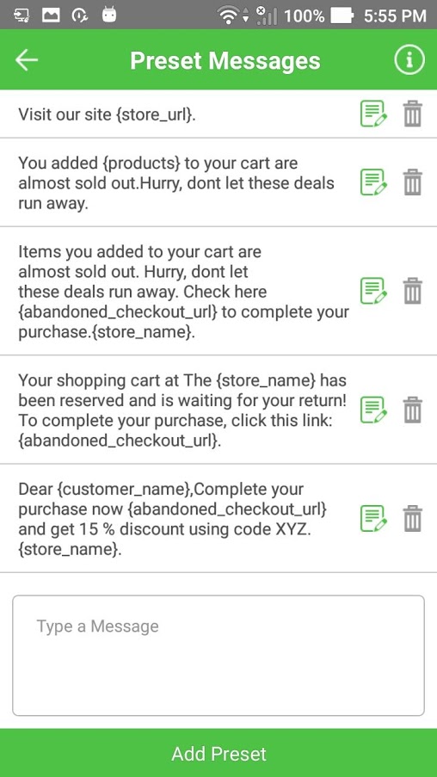Delete the 'Visit our site' preset
The height and width of the screenshot is (777, 437).
pos(412,114)
